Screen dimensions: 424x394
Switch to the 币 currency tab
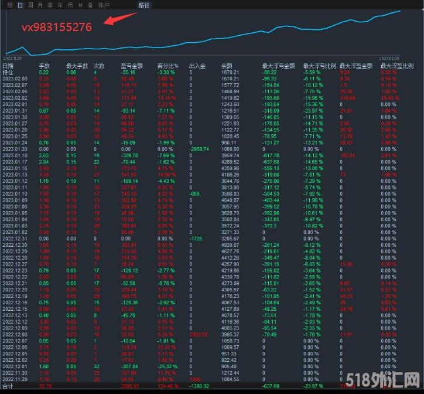[70, 5]
